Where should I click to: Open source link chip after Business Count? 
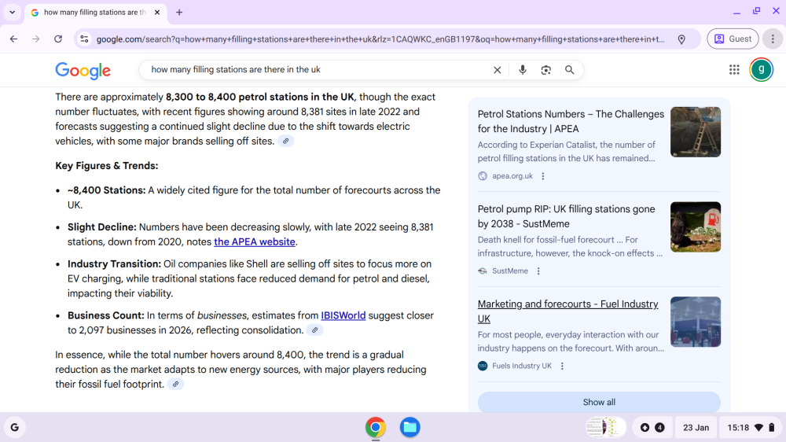pyautogui.click(x=315, y=330)
